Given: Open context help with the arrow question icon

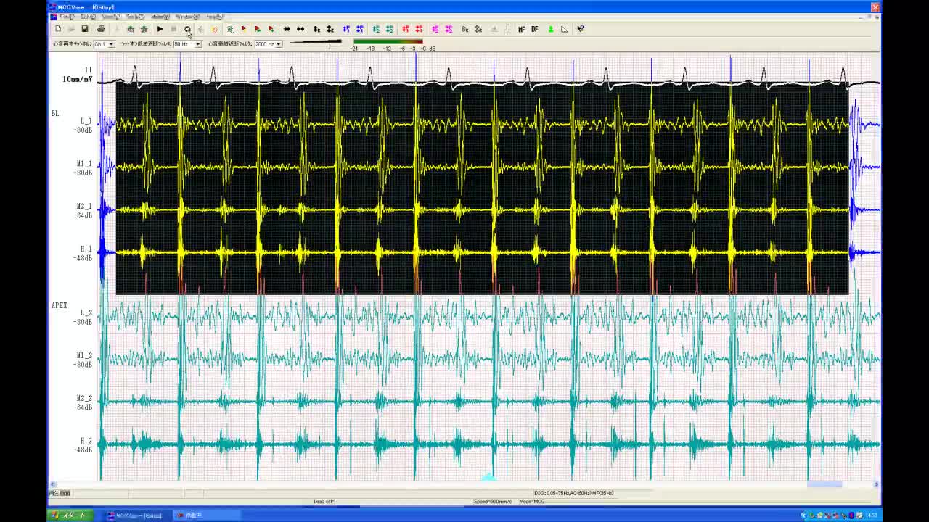Looking at the screenshot, I should 581,29.
